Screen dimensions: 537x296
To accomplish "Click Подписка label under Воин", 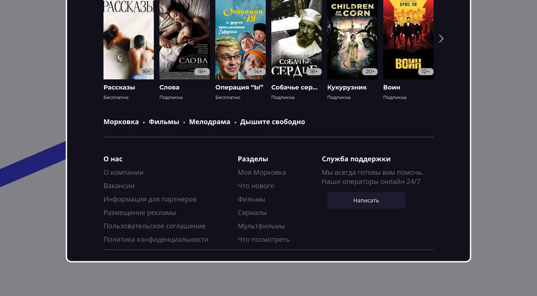I will (x=395, y=97).
